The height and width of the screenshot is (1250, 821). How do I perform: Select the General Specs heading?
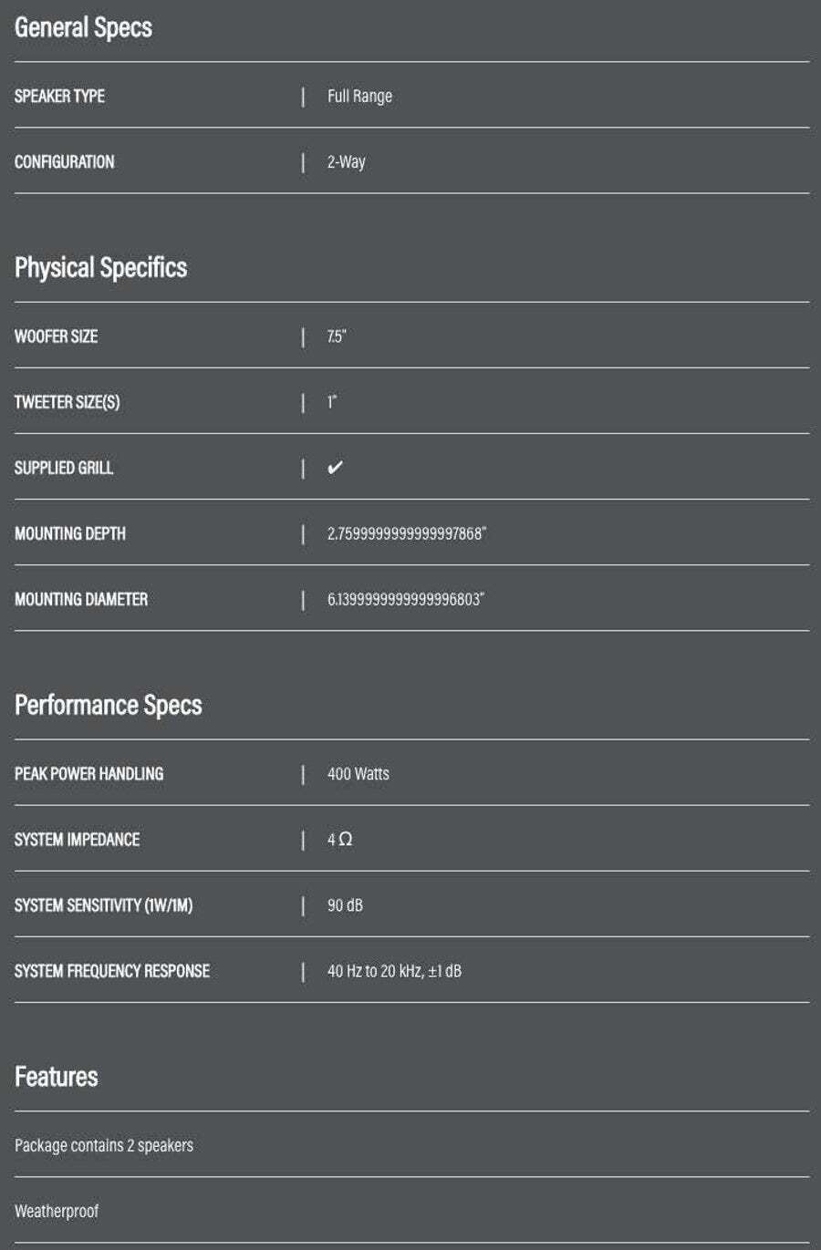(x=83, y=27)
